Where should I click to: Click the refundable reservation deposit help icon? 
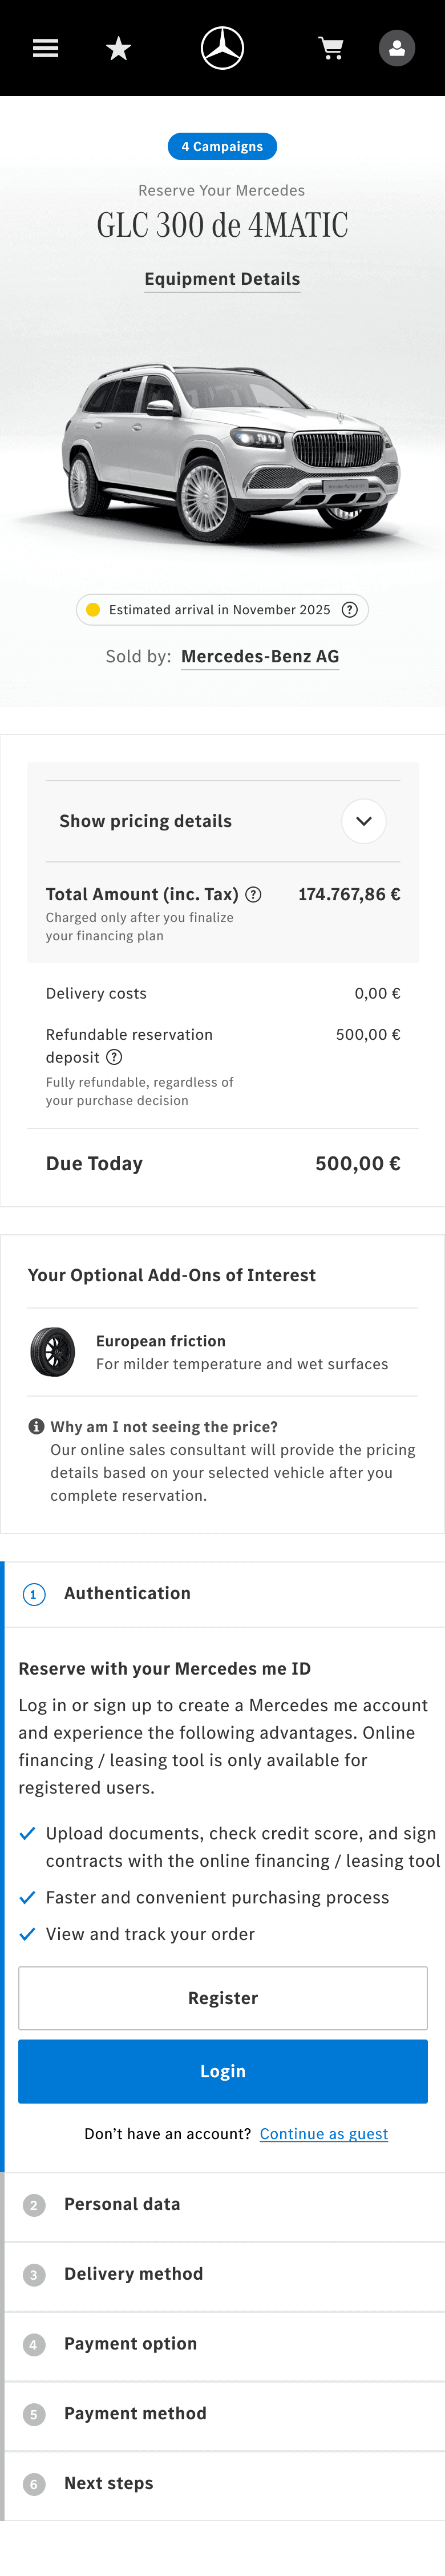click(x=115, y=1058)
